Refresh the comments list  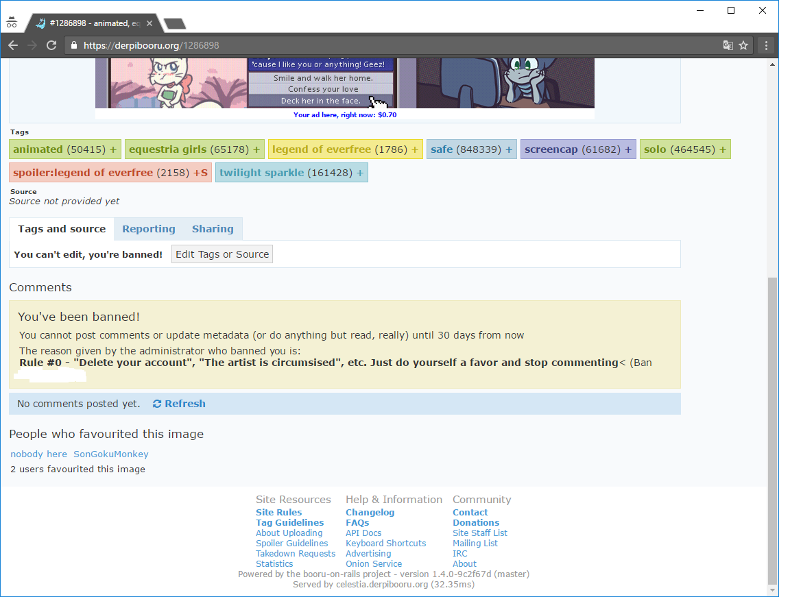pyautogui.click(x=180, y=404)
